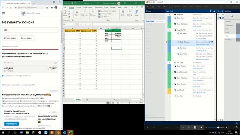Switch to Excel Formulas tab
The width and height of the screenshot is (240, 135).
tap(98, 7)
